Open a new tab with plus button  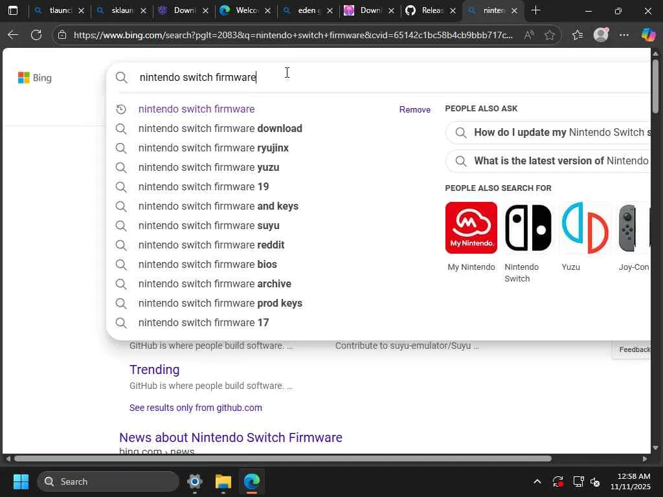click(x=535, y=10)
